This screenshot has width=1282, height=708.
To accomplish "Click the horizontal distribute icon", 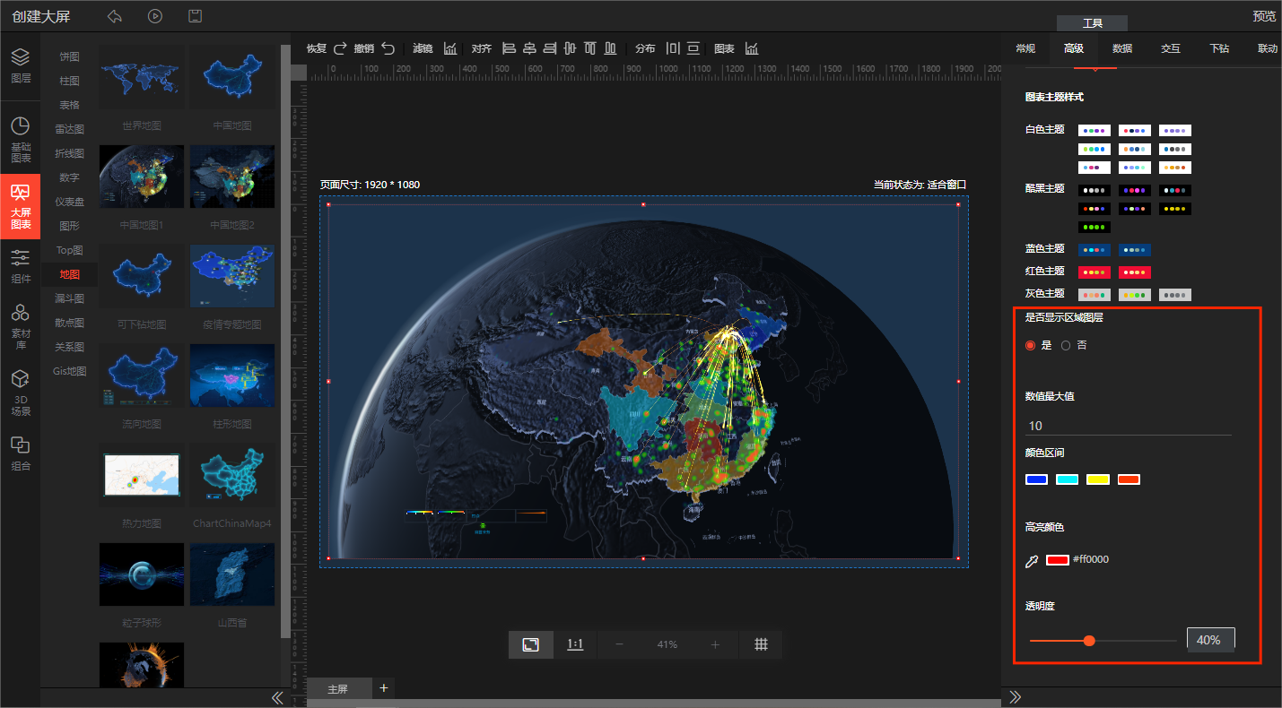I will (x=673, y=48).
